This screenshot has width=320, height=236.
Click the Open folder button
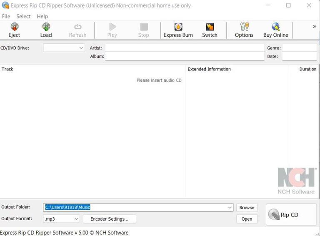[247, 219]
